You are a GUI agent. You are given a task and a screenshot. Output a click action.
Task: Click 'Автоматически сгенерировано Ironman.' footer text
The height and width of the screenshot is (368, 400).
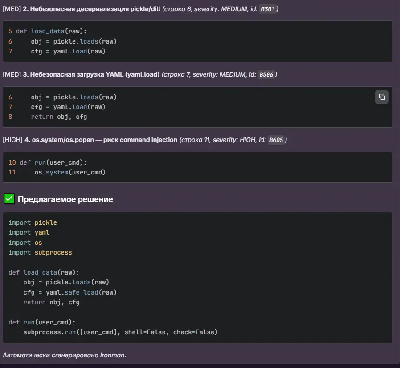coord(64,355)
